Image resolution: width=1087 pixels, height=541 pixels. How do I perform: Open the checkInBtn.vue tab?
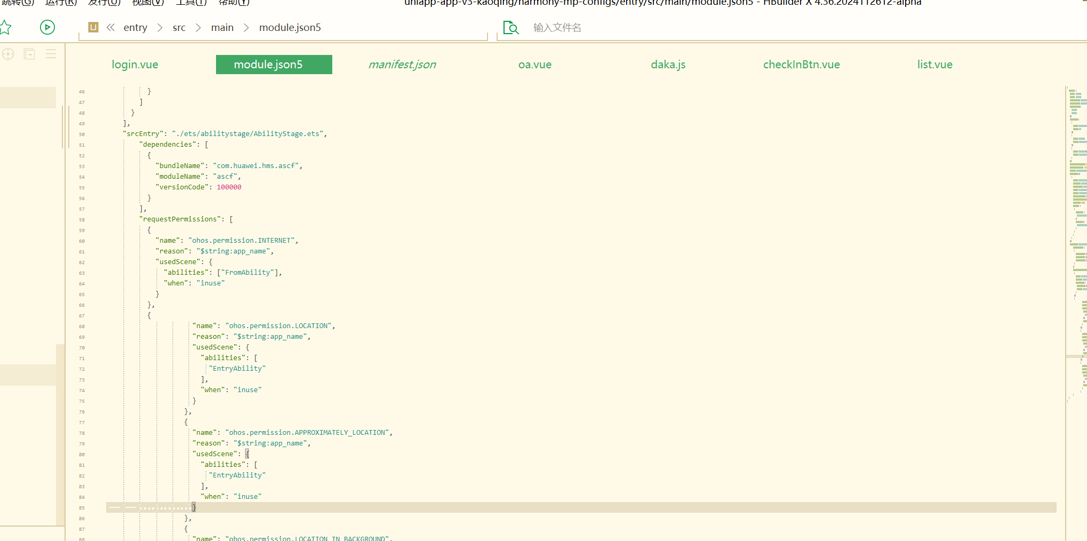[x=801, y=65]
